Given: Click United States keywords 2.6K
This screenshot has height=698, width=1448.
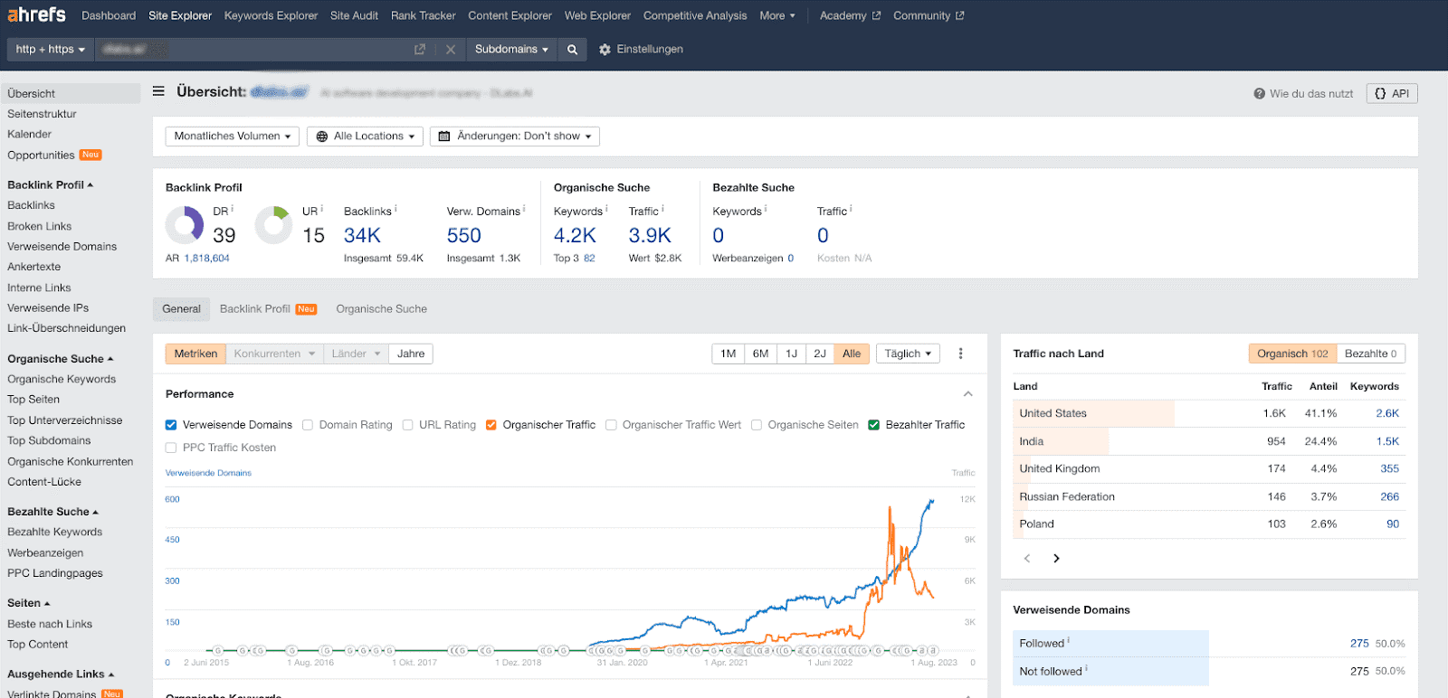Looking at the screenshot, I should (1387, 413).
